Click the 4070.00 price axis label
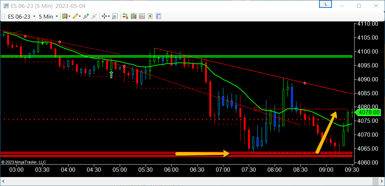 [x=368, y=135]
